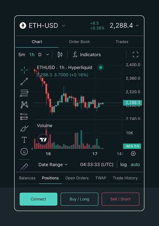Select the Text annotation tool
Viewport: 159px width, 226px height.
(24, 140)
